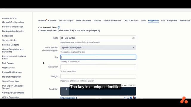Open Office Connector in the sidebar
191x107 pixels.
pos(11,97)
